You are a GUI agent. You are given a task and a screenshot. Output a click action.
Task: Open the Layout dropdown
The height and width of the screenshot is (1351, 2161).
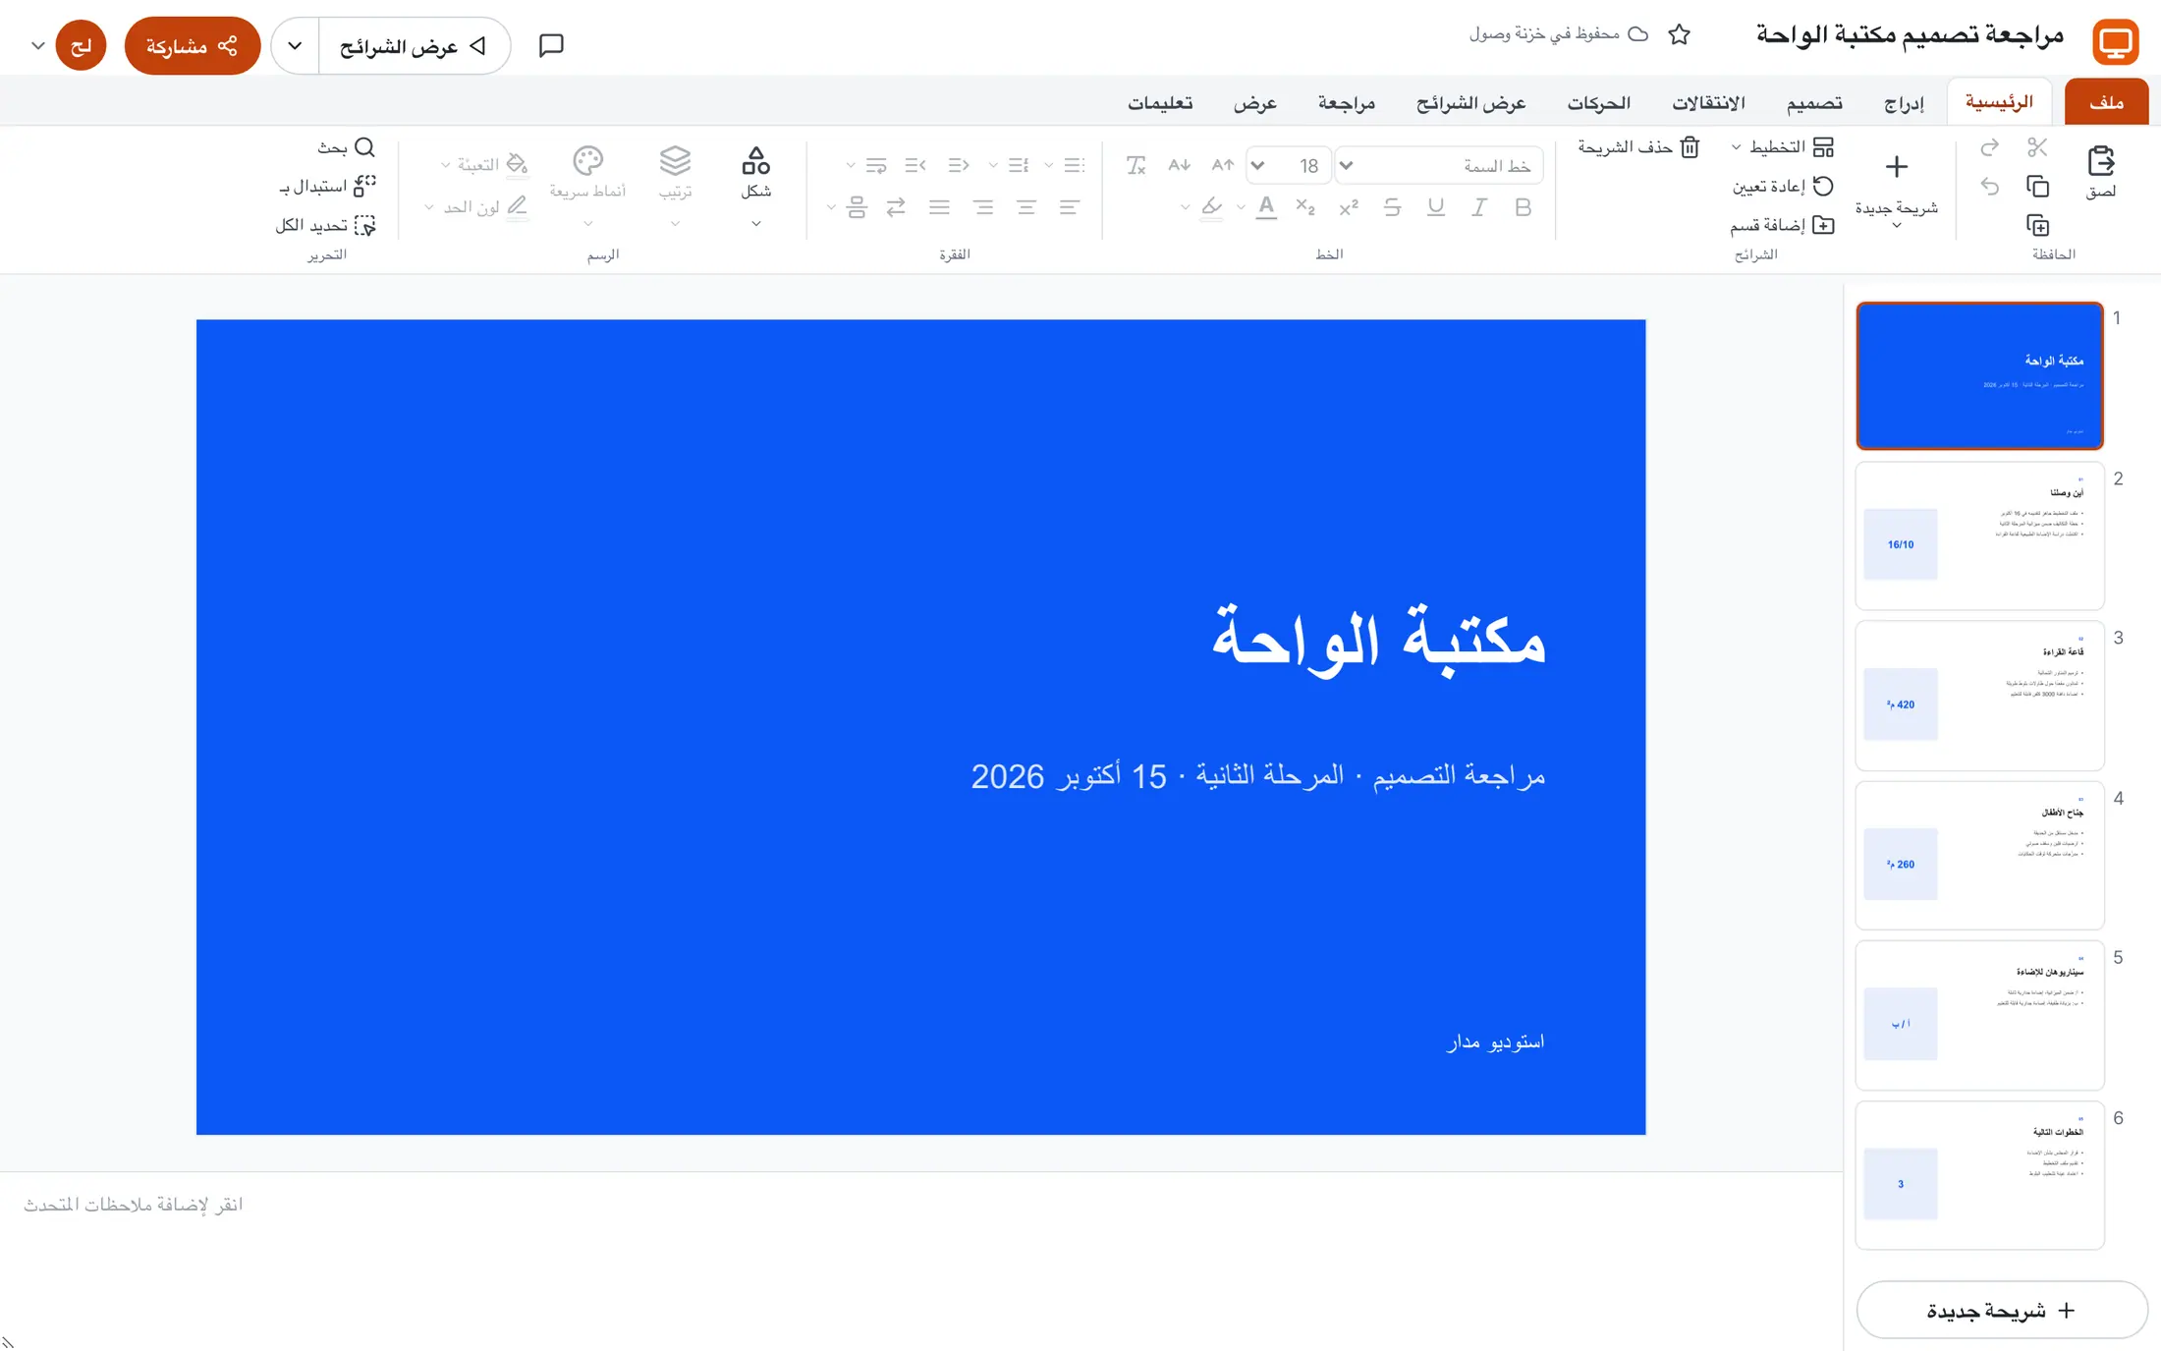[x=1781, y=147]
